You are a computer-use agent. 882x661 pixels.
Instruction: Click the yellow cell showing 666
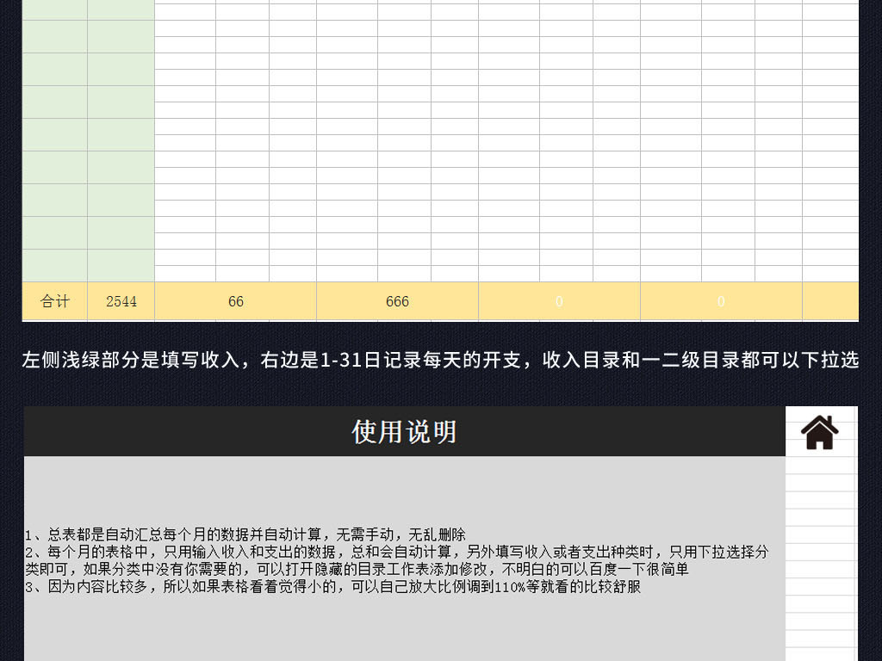click(x=397, y=301)
